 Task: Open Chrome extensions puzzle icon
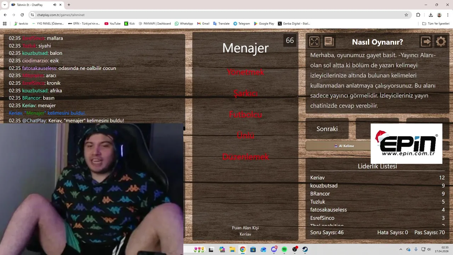418,15
